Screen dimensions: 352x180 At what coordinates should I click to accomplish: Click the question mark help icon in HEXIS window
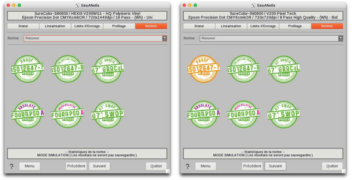pos(11,166)
